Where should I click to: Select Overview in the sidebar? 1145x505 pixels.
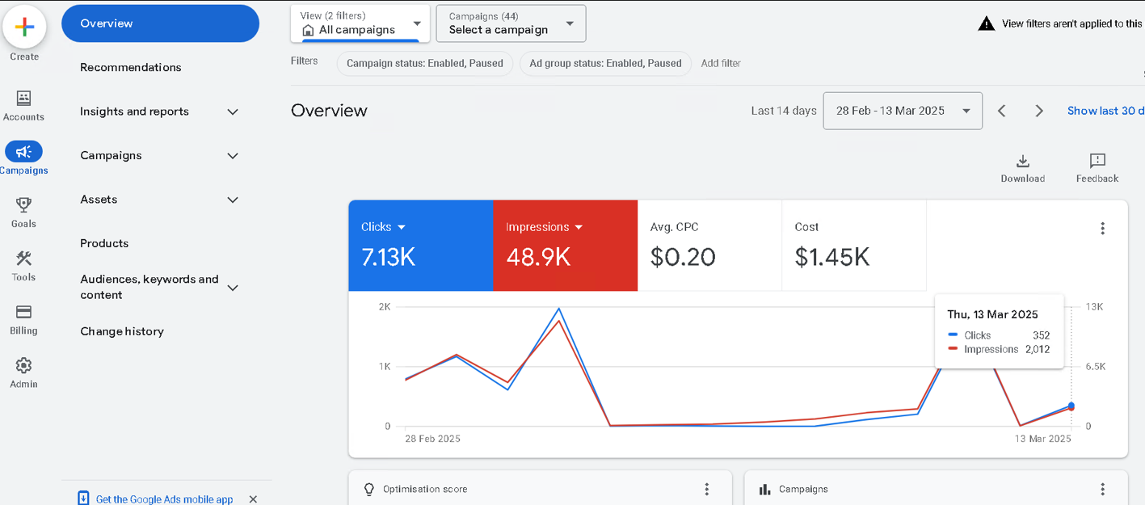[160, 23]
